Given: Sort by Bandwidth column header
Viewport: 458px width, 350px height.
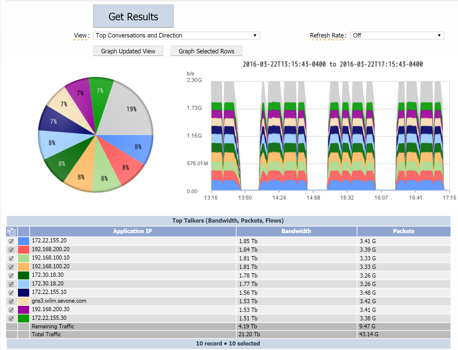Looking at the screenshot, I should coord(296,231).
